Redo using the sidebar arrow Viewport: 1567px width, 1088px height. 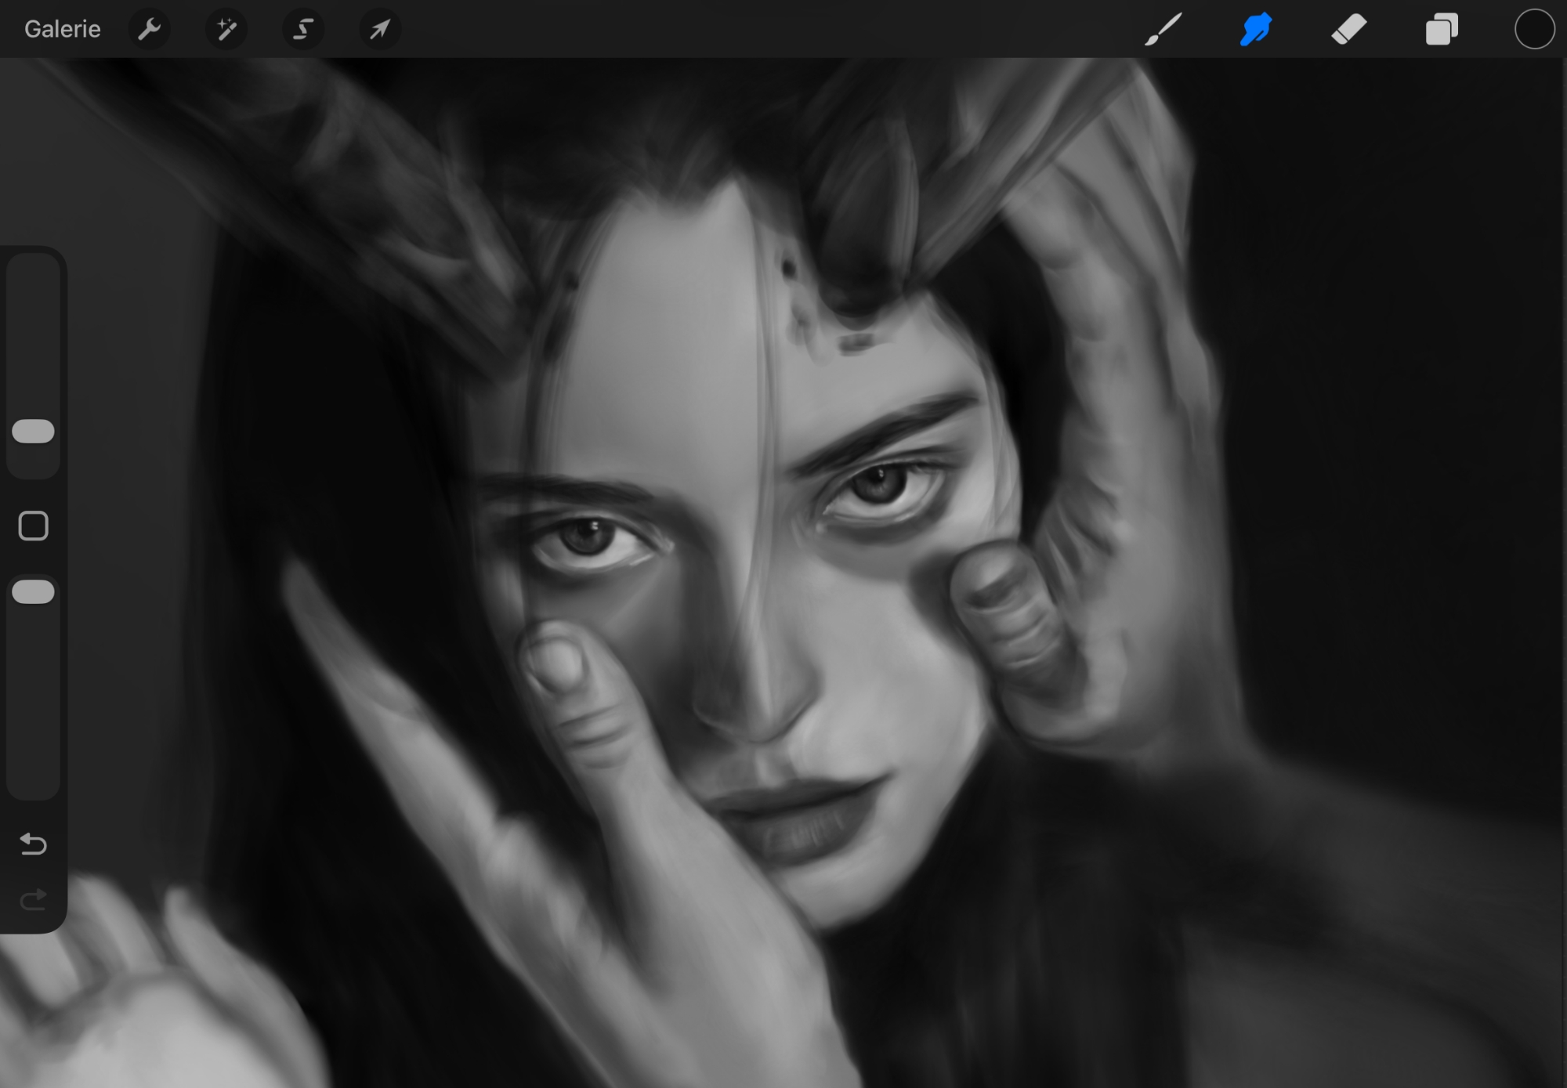[33, 900]
